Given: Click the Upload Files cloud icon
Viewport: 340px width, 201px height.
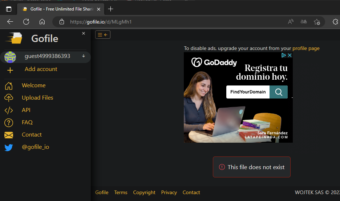Looking at the screenshot, I should [x=9, y=98].
